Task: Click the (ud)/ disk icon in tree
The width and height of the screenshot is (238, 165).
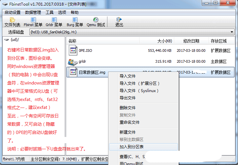Action: click(x=6, y=40)
